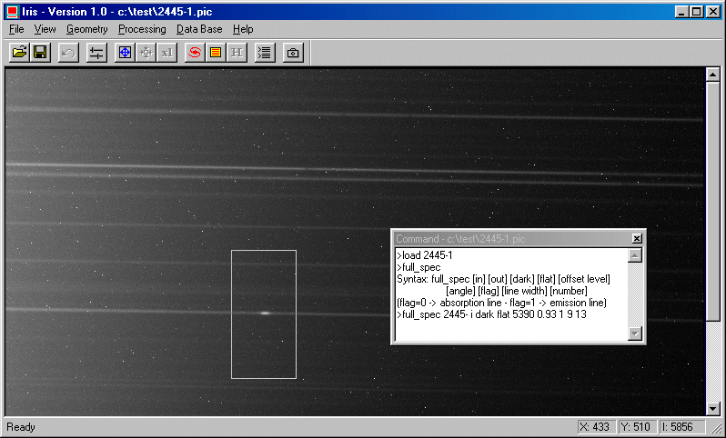
Task: Open the View menu
Action: 45,29
